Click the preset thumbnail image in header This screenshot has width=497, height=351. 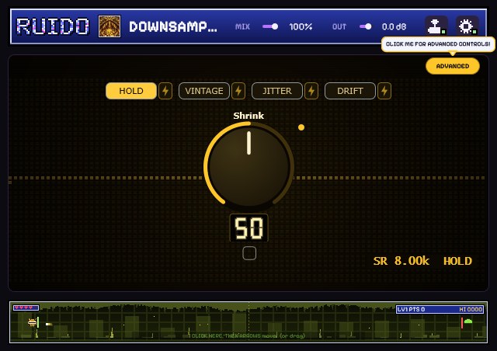[109, 26]
